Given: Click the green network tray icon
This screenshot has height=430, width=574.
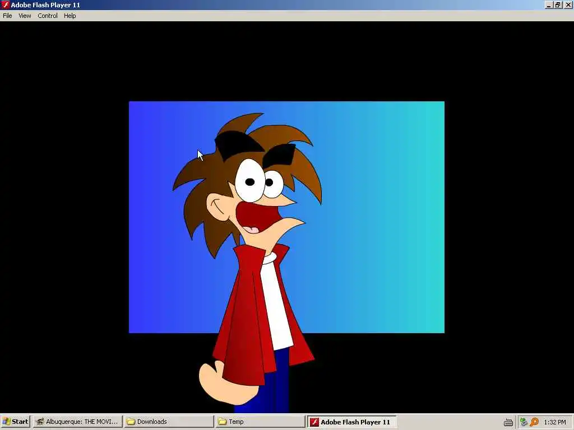Looking at the screenshot, I should pyautogui.click(x=524, y=422).
